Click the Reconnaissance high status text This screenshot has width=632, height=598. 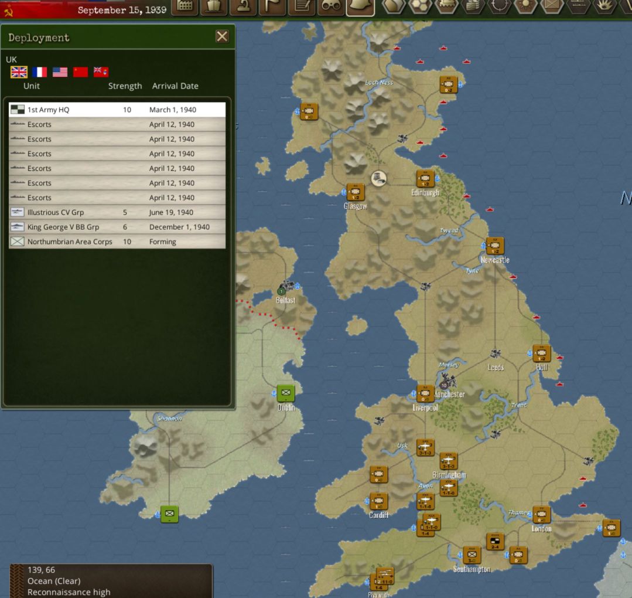(69, 592)
